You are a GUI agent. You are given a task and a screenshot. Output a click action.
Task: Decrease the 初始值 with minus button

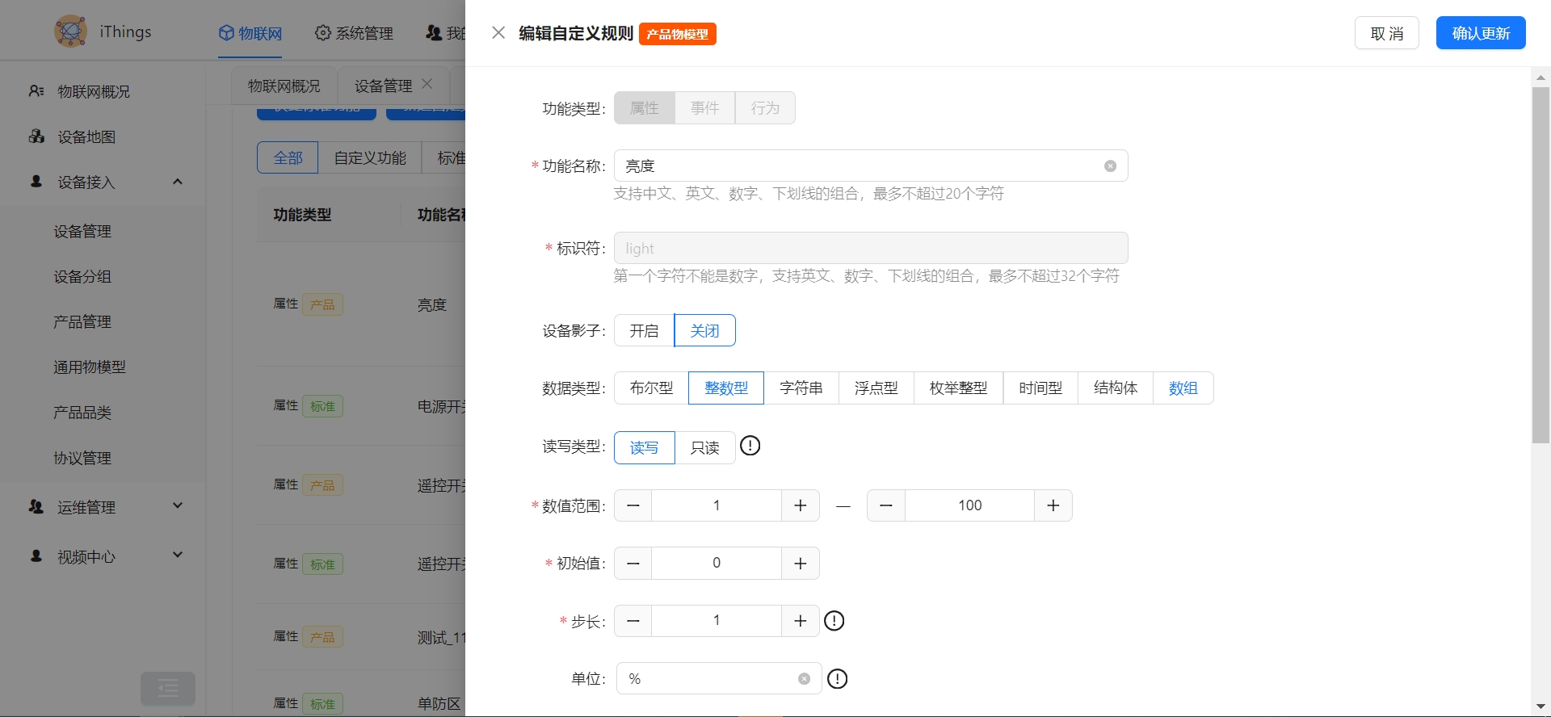pyautogui.click(x=633, y=564)
